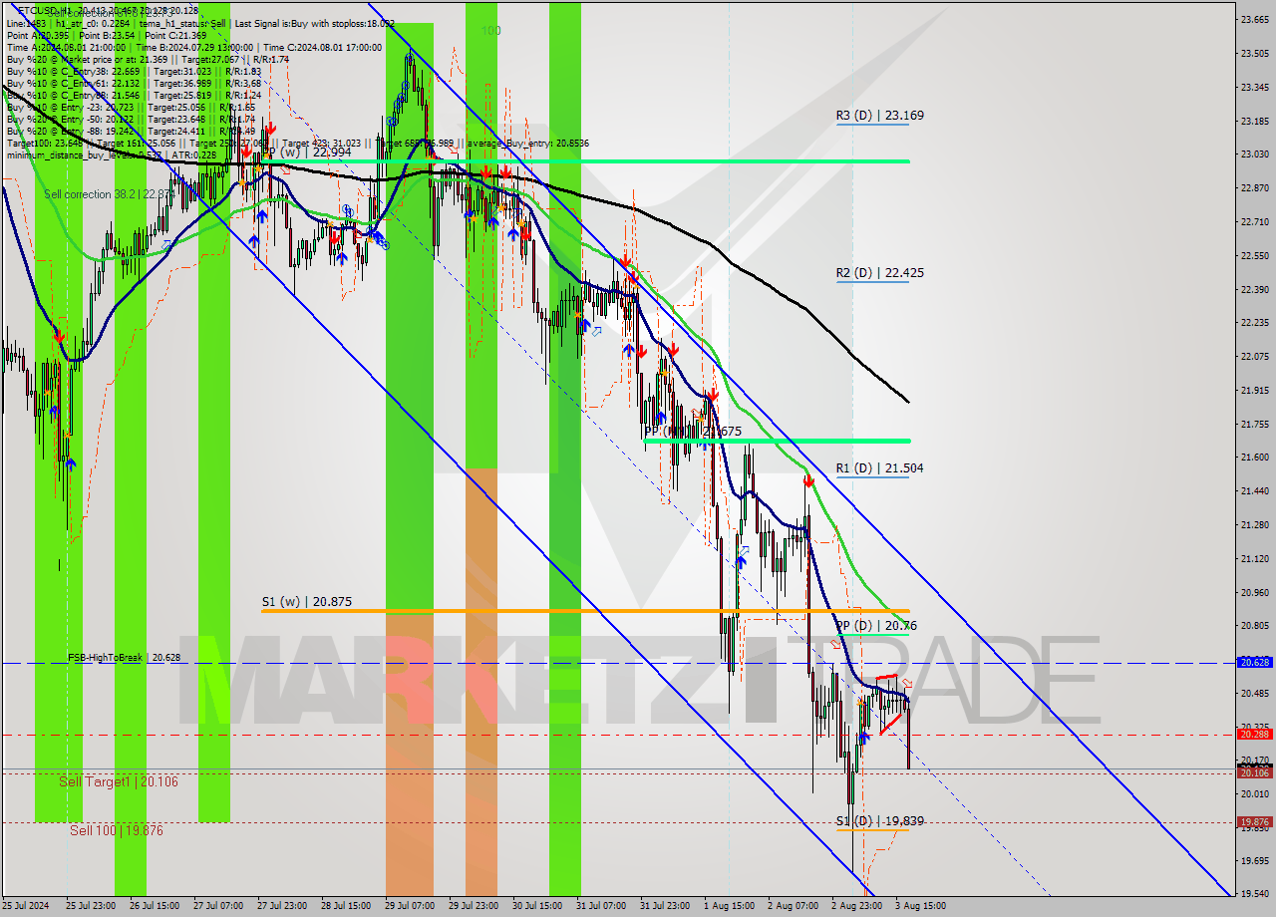Click the 19.695 price axis value
The height and width of the screenshot is (917, 1276).
[x=1254, y=860]
